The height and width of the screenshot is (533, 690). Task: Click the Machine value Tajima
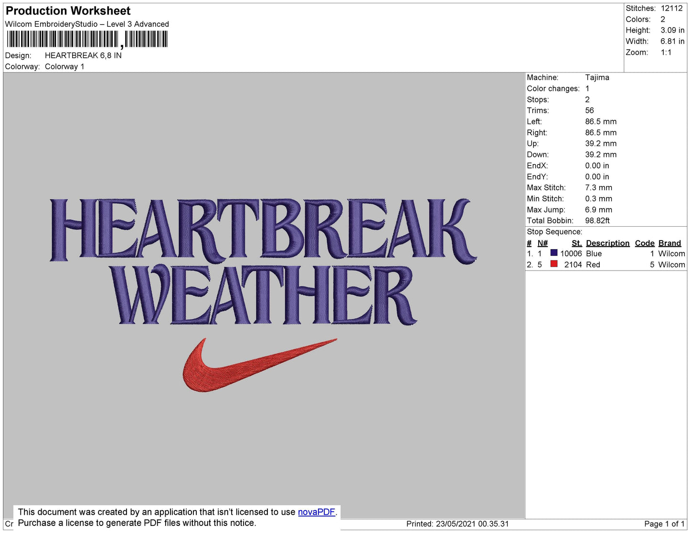point(597,77)
